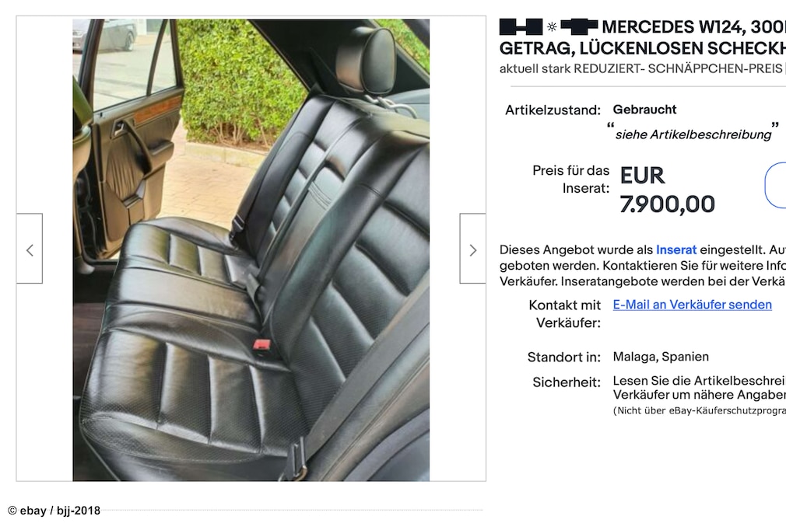The image size is (786, 523).
Task: Select the MERCEDES W124 listing title
Action: click(x=643, y=37)
